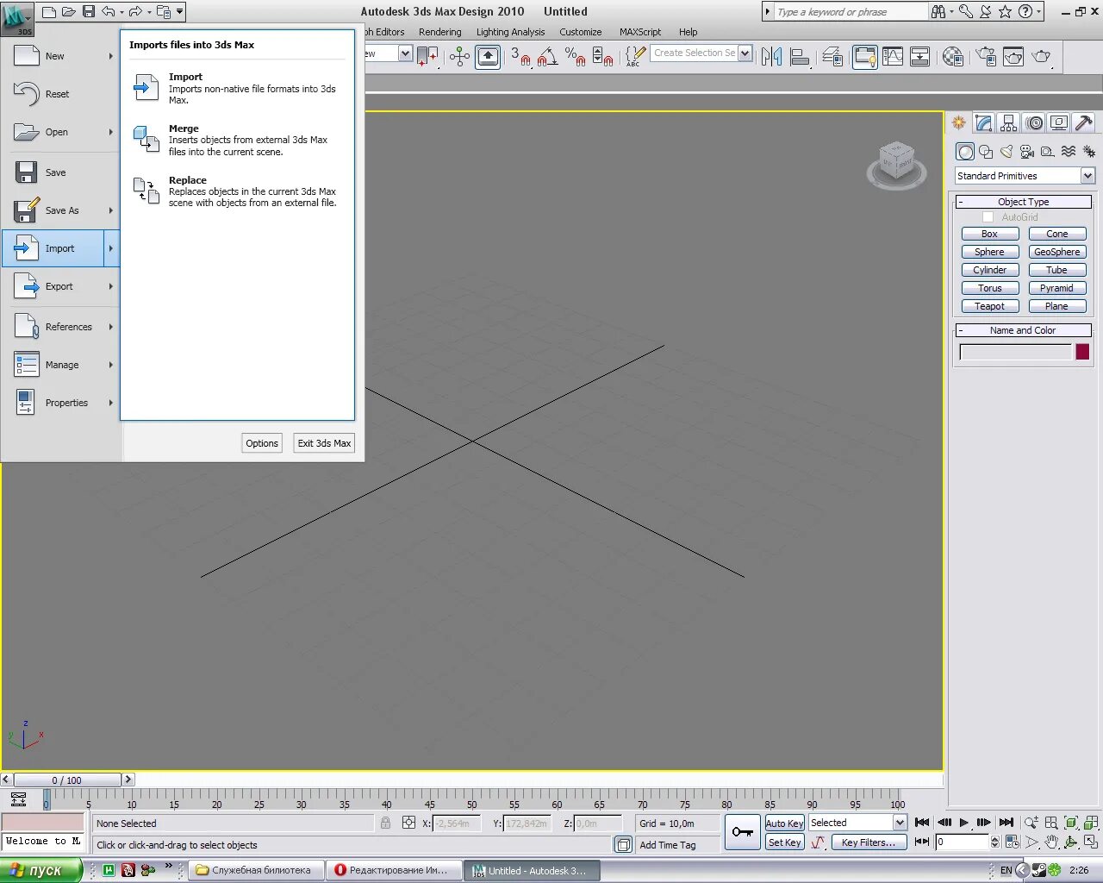Toggle the AutoGrid checkbox

(988, 217)
